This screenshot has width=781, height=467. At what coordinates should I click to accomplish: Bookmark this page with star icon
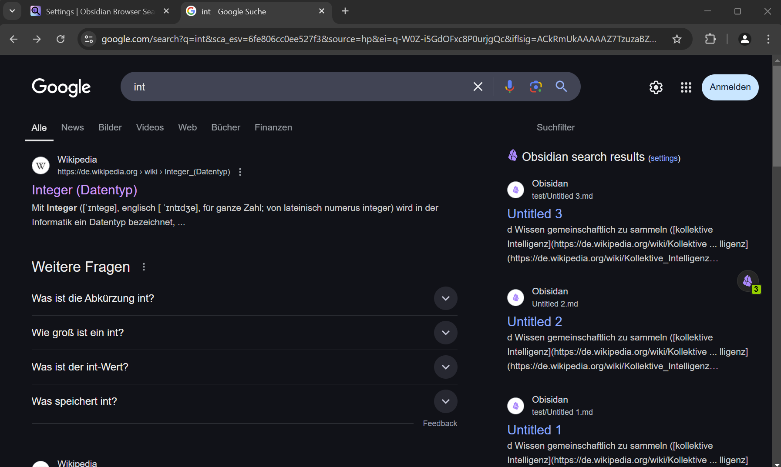pyautogui.click(x=677, y=39)
